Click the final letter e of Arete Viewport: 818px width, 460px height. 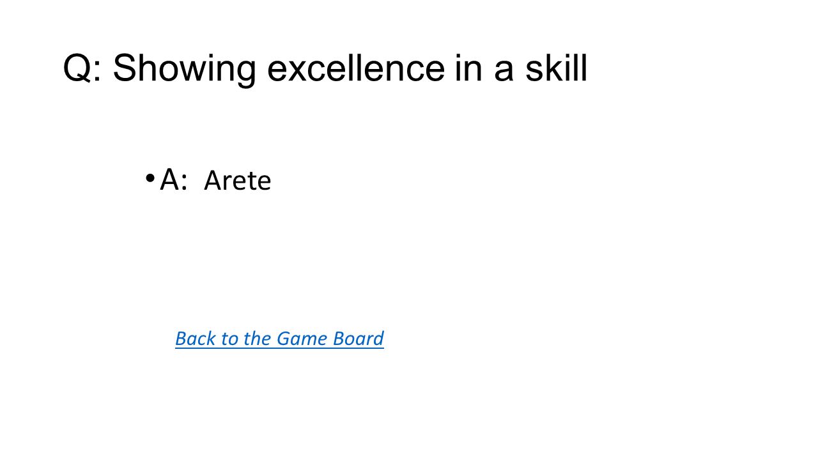coord(265,183)
